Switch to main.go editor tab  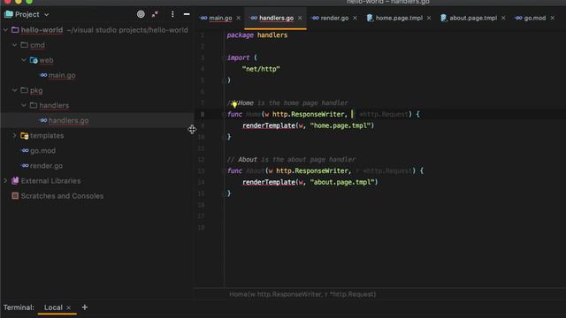(220, 18)
